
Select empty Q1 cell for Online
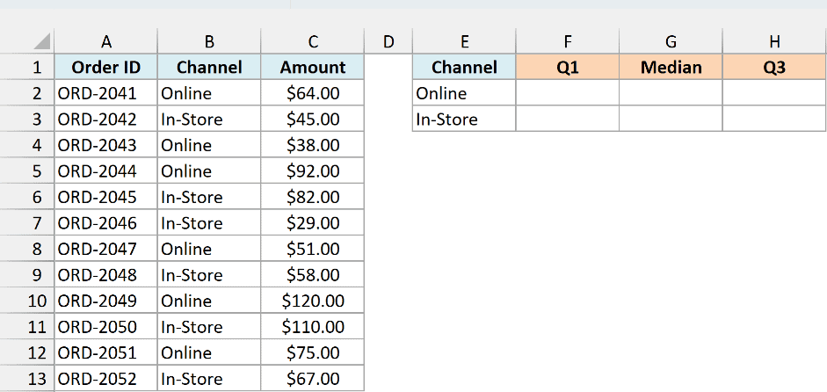[568, 93]
